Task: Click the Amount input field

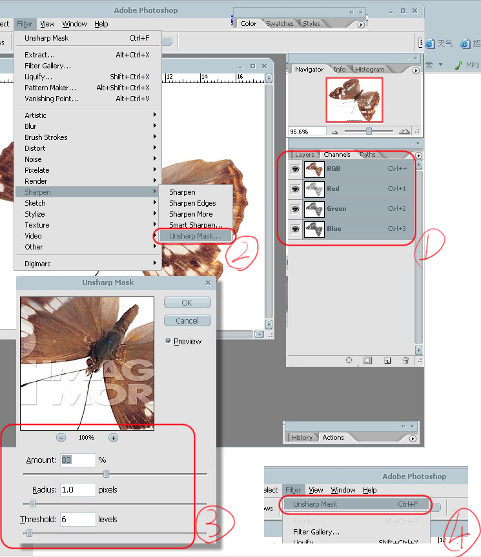Action: [78, 460]
